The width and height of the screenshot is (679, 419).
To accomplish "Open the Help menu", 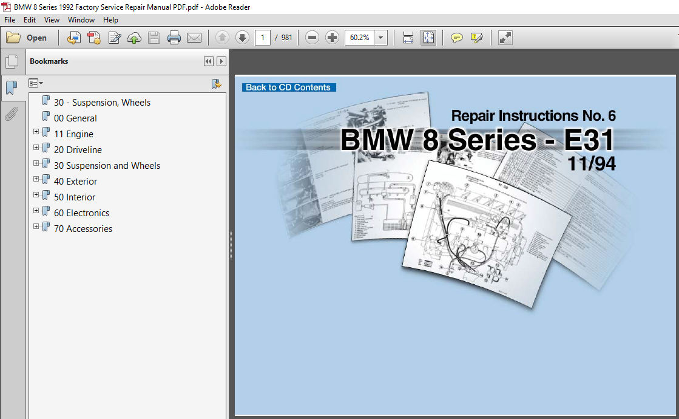I will click(x=110, y=20).
